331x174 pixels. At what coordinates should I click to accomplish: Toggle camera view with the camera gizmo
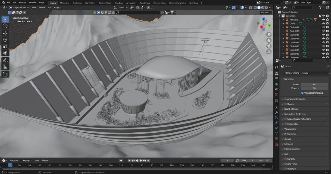coord(269,46)
